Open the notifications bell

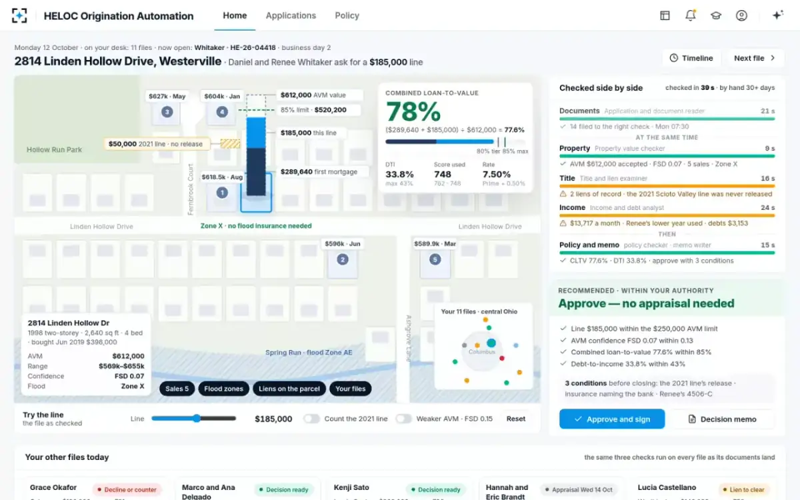pos(691,15)
